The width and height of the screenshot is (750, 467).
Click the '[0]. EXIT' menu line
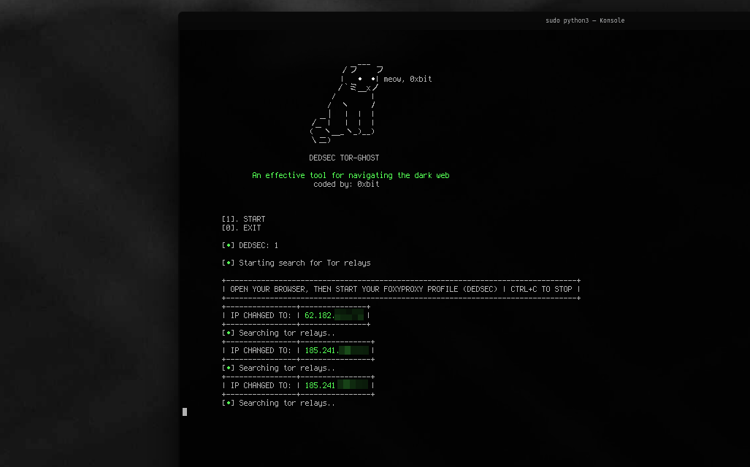click(241, 228)
